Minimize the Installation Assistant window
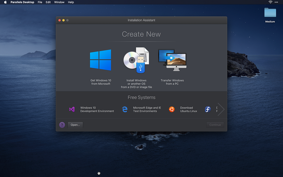283x177 pixels. [63, 20]
